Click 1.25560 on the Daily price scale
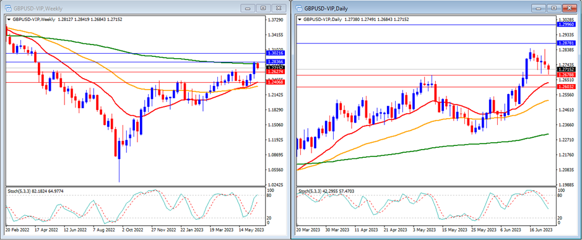The width and height of the screenshot is (582, 240). (567, 95)
